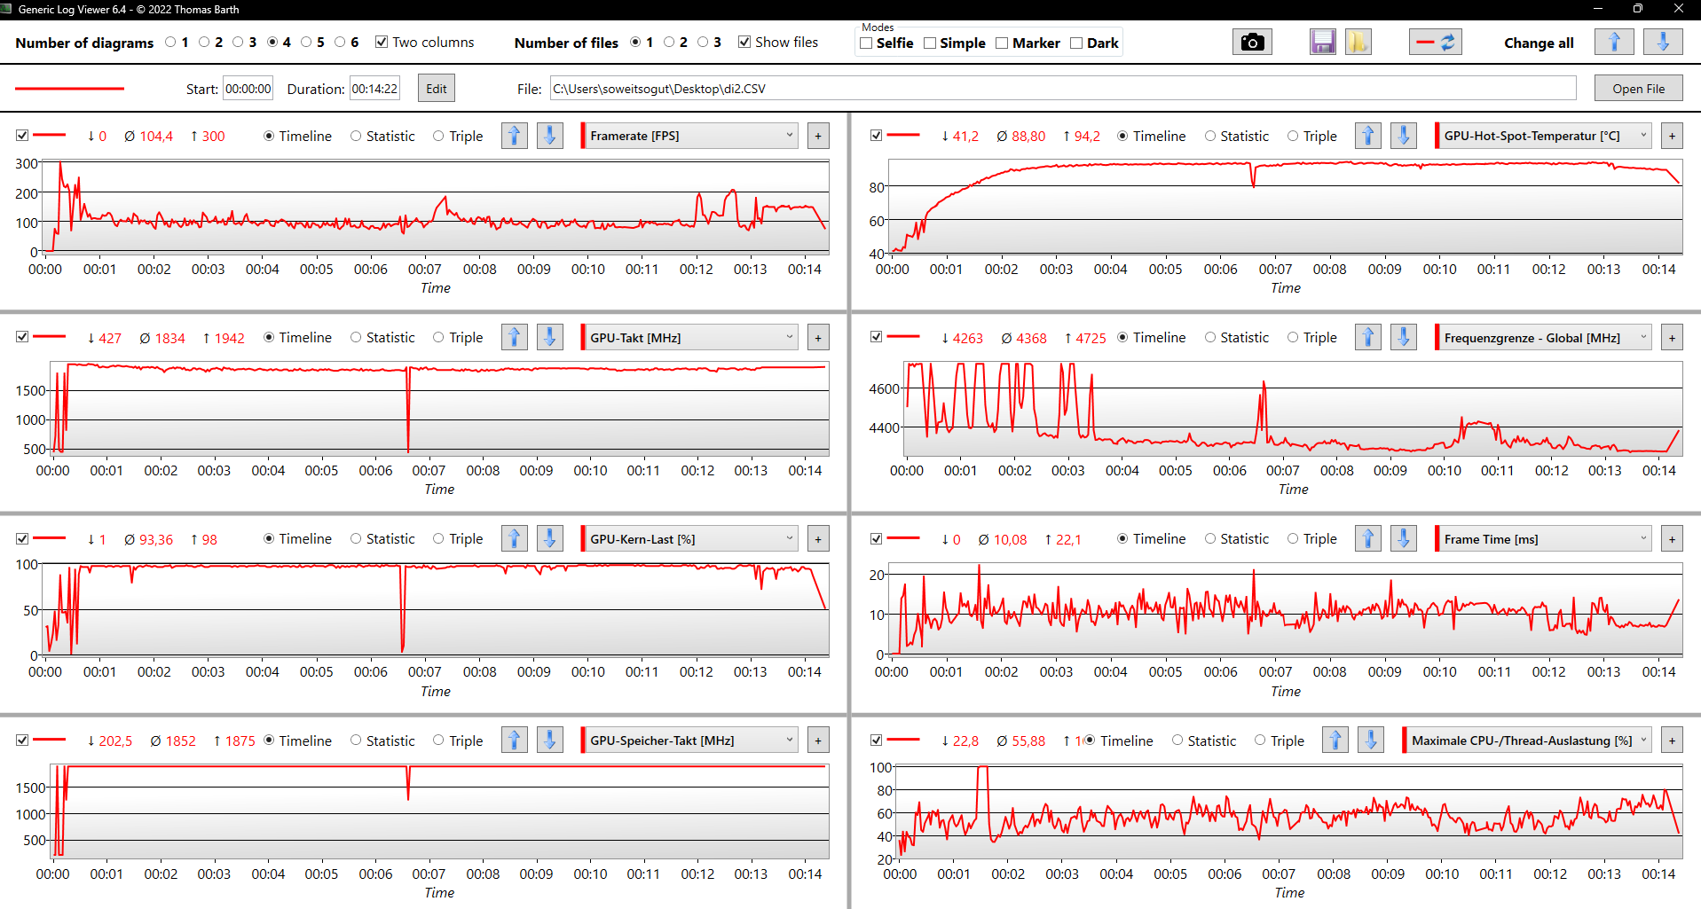Click plus button beside GPU-Speicher-Takt
1701x909 pixels.
(818, 741)
